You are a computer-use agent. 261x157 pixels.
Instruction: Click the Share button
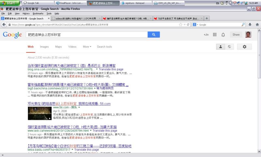click(236, 35)
